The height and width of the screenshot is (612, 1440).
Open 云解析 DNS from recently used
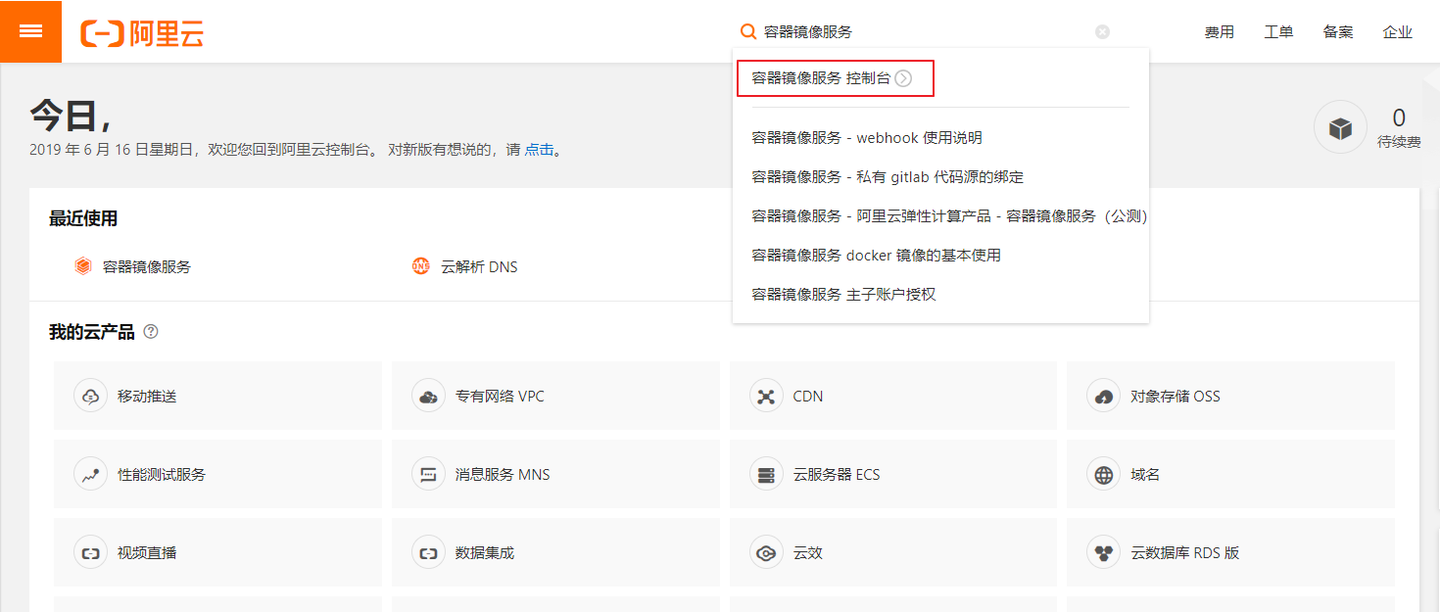[478, 266]
